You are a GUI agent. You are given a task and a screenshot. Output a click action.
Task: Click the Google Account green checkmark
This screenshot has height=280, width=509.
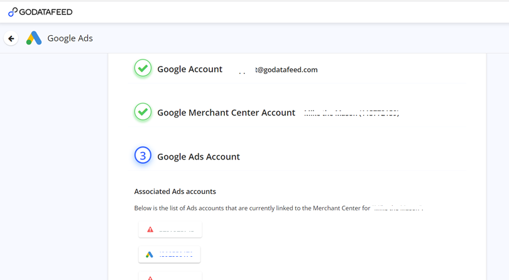click(143, 68)
